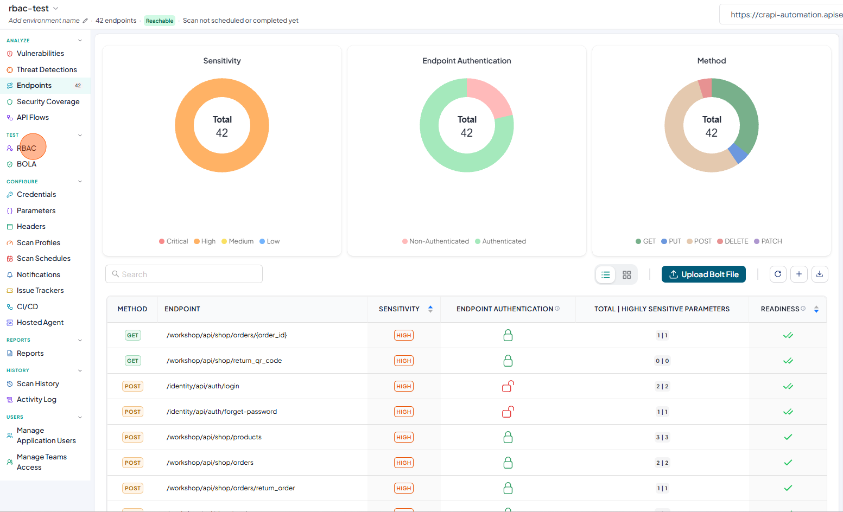The width and height of the screenshot is (843, 512).
Task: Click the Issue Trackers icon
Action: pyautogui.click(x=10, y=291)
